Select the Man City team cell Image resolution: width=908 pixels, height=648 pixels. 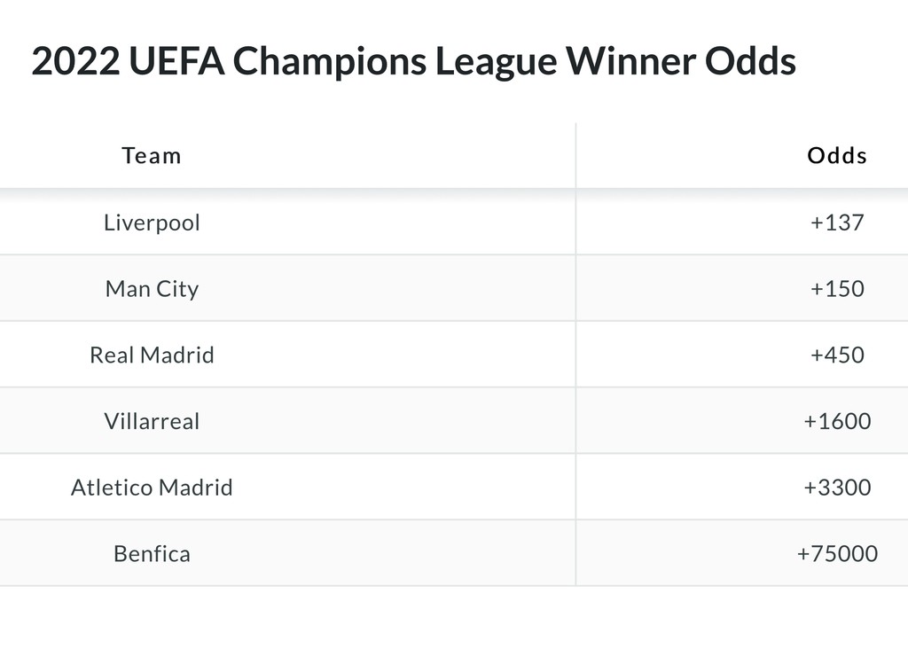[x=152, y=289]
